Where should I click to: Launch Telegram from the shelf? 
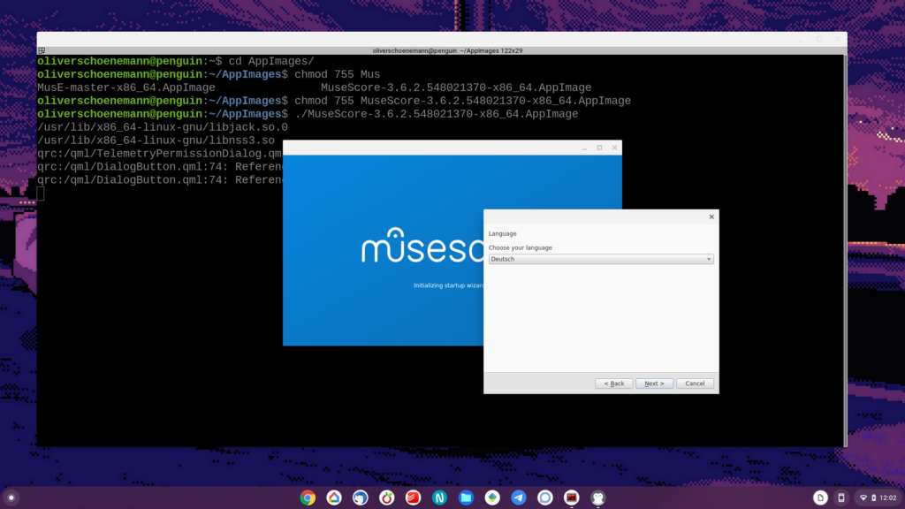(x=518, y=498)
